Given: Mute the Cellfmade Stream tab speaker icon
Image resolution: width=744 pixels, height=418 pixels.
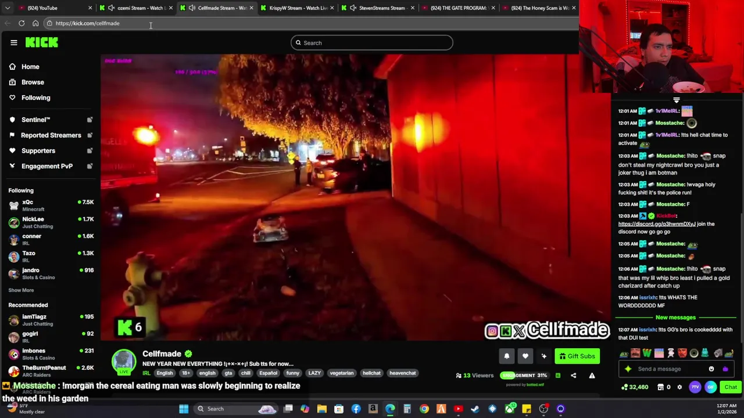Looking at the screenshot, I should click(192, 8).
